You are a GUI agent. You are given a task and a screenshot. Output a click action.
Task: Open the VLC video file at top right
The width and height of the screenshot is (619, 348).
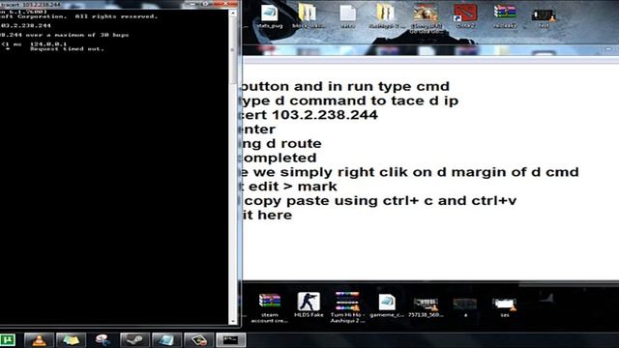[544, 17]
